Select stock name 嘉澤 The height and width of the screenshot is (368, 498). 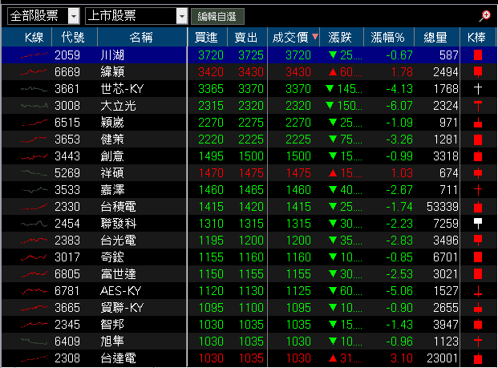point(112,190)
